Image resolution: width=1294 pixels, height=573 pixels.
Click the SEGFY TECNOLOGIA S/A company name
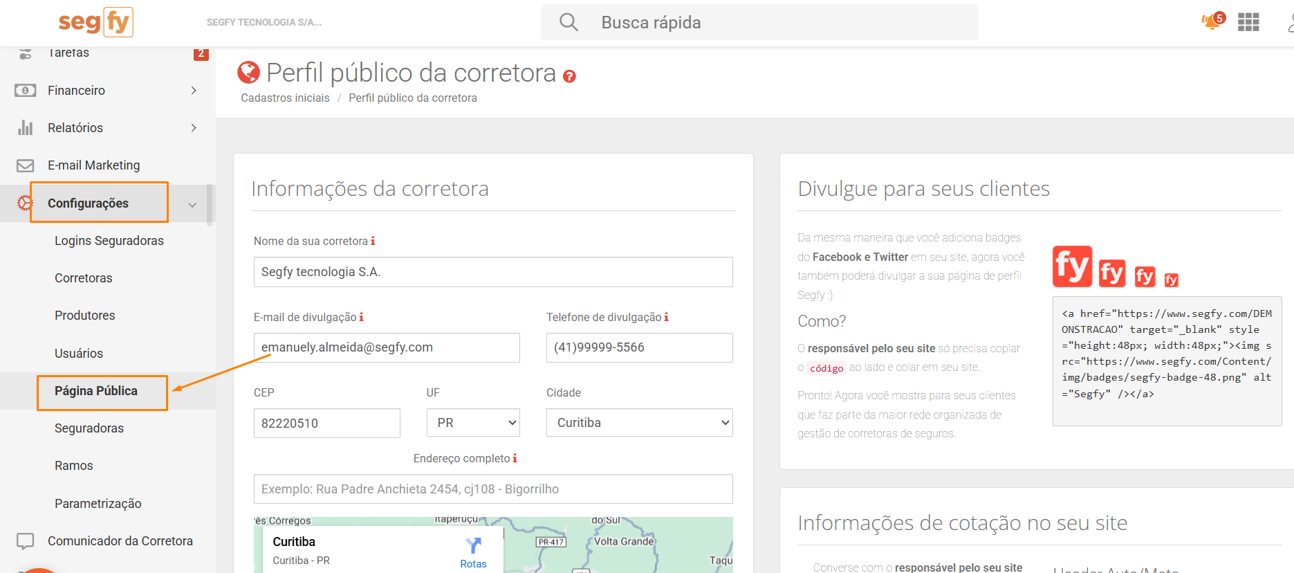pos(264,22)
